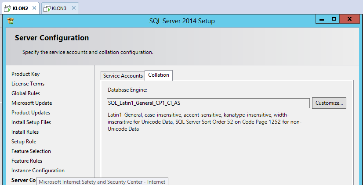Viewport: 363px width, 185px height.
Task: Open the Feature Selection step
Action: tap(31, 151)
